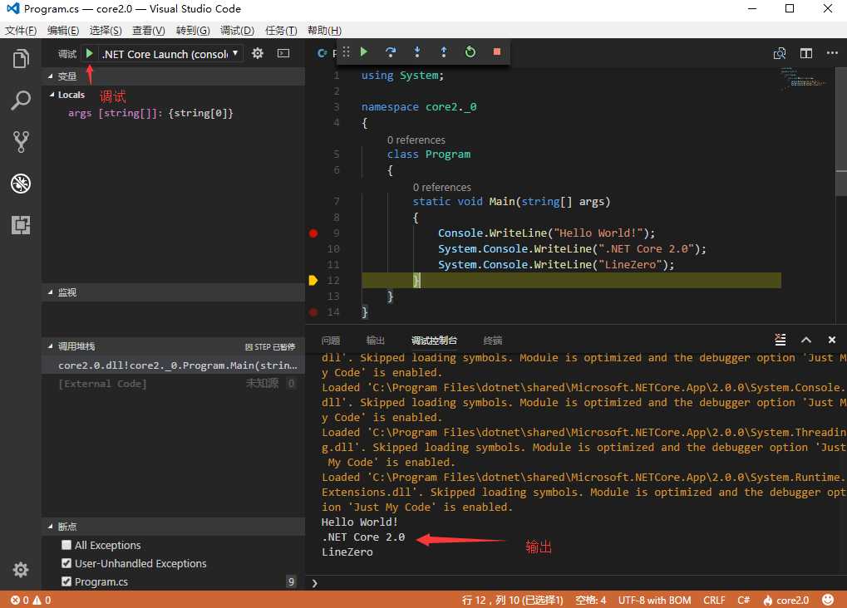This screenshot has width=847, height=608.
Task: Toggle User-Unhandled Exceptions checkbox
Action: (x=66, y=563)
